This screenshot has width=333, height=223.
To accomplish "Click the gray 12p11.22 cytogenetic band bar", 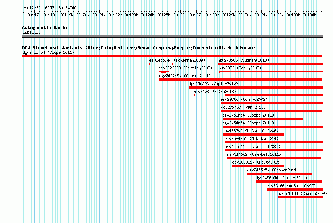I will coord(172,36).
